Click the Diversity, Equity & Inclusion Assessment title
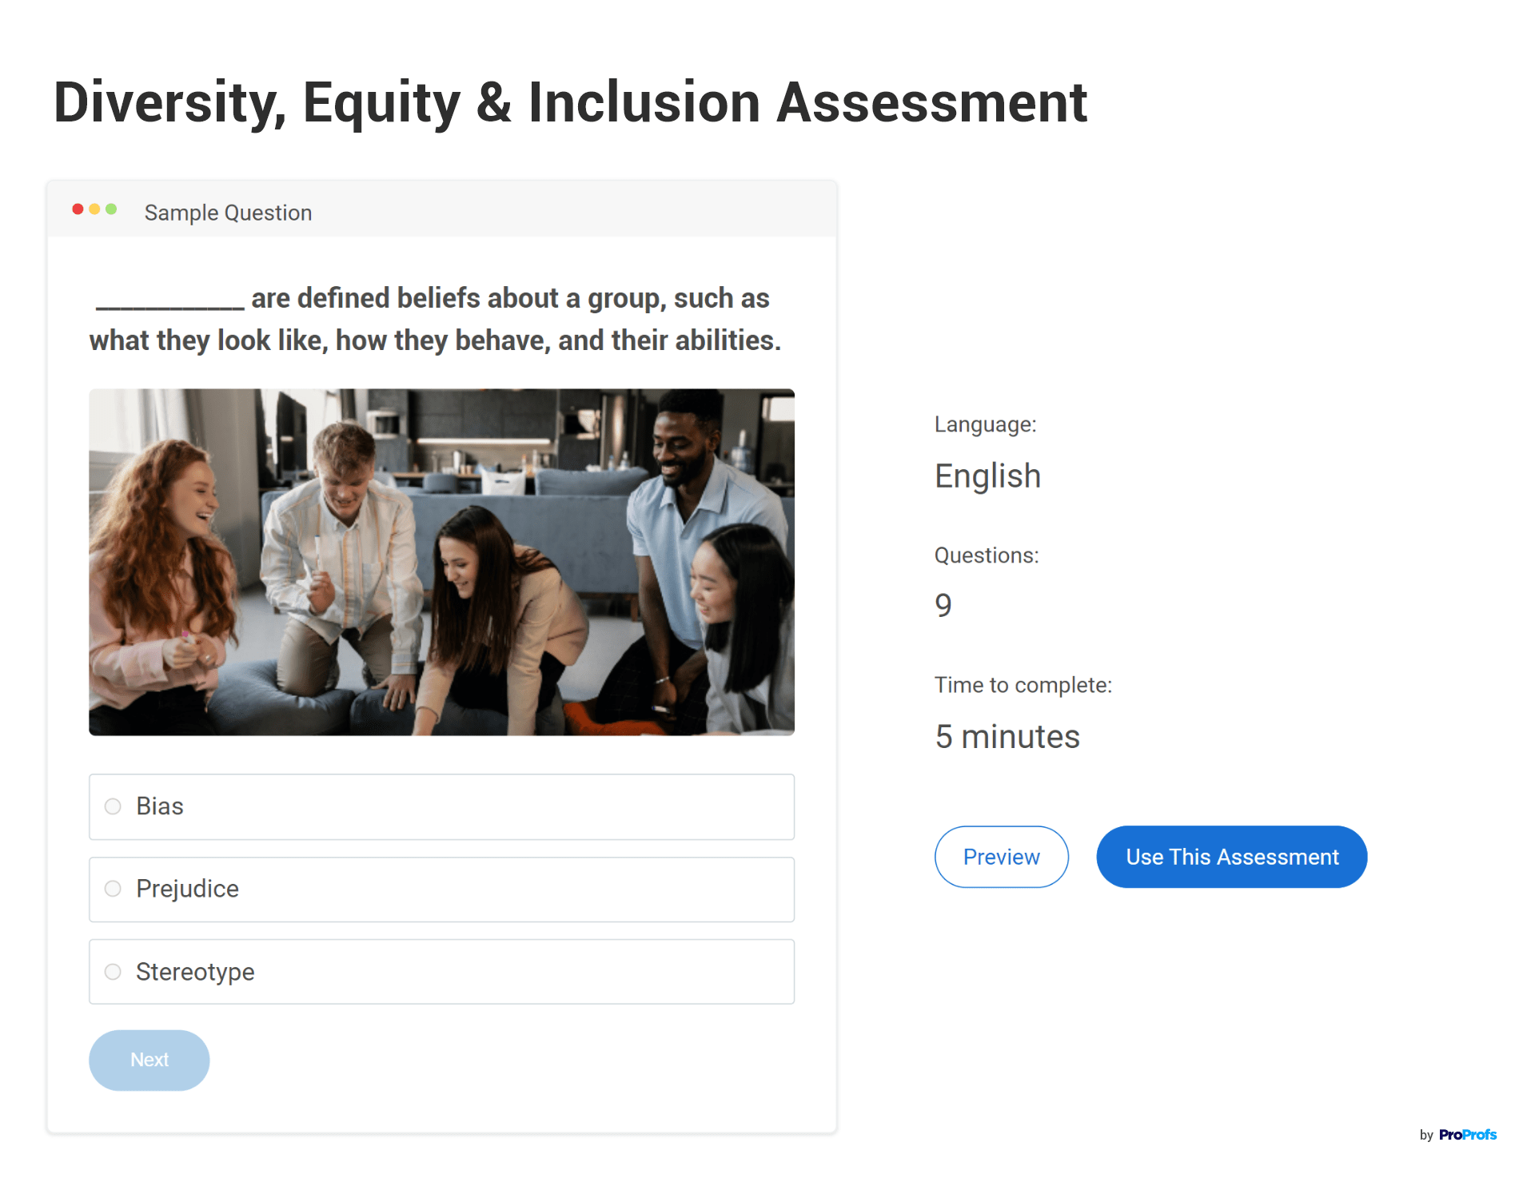Viewport: 1535px width, 1178px height. point(570,102)
